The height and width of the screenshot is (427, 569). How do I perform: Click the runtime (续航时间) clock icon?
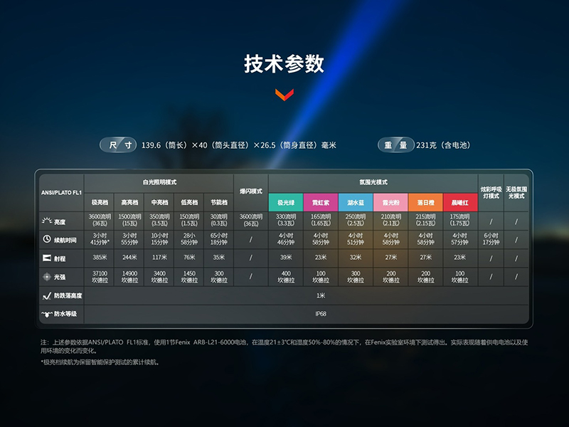[47, 240]
